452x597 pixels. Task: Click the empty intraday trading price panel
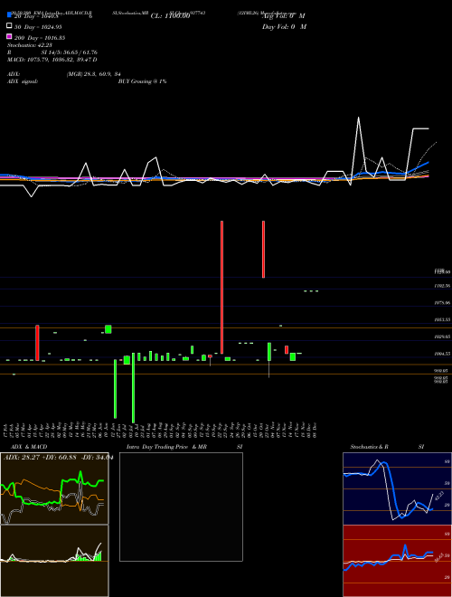[181, 507]
